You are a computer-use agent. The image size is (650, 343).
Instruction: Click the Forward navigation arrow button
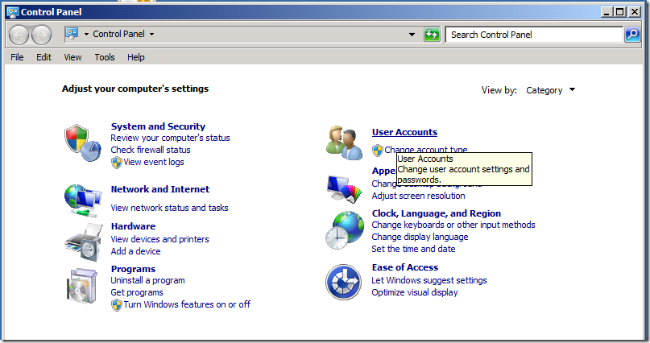42,35
